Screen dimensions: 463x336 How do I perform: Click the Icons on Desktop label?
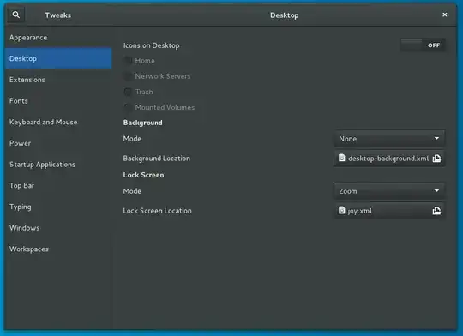[151, 45]
